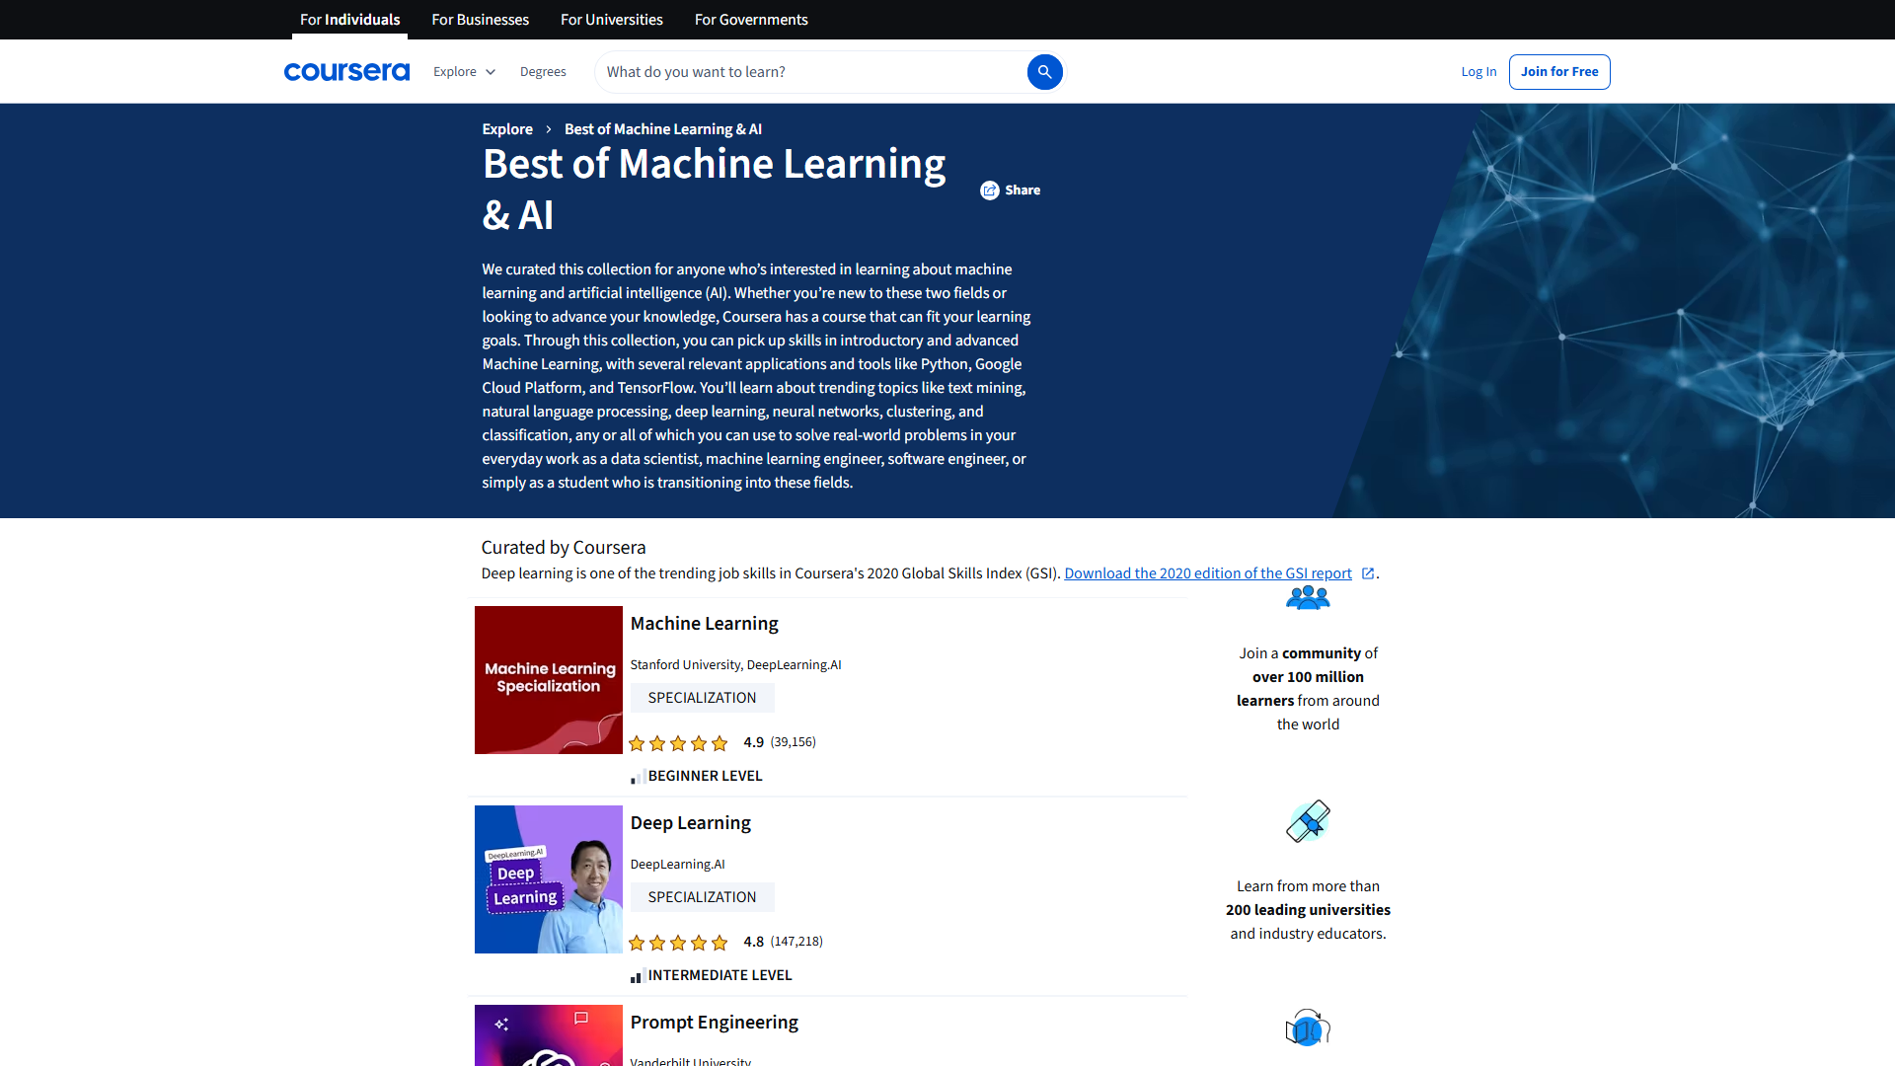Open the 2020 GSI report download link

click(x=1208, y=573)
